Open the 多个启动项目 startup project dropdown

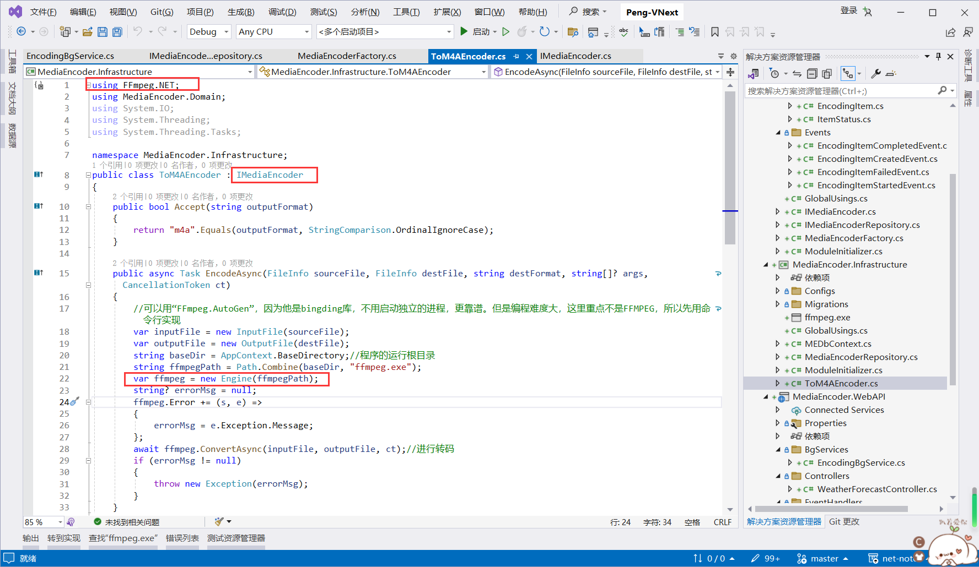pyautogui.click(x=385, y=32)
